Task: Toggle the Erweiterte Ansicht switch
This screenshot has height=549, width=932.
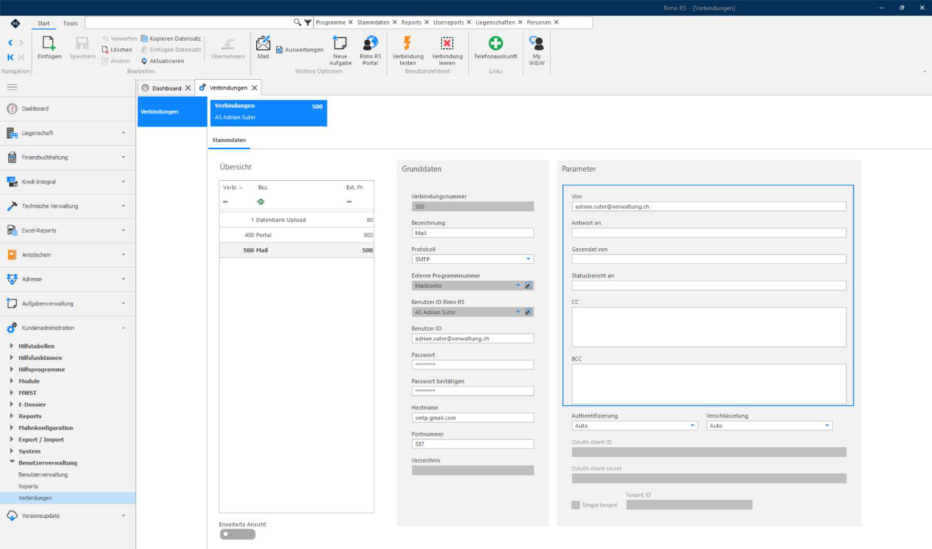Action: [x=237, y=534]
